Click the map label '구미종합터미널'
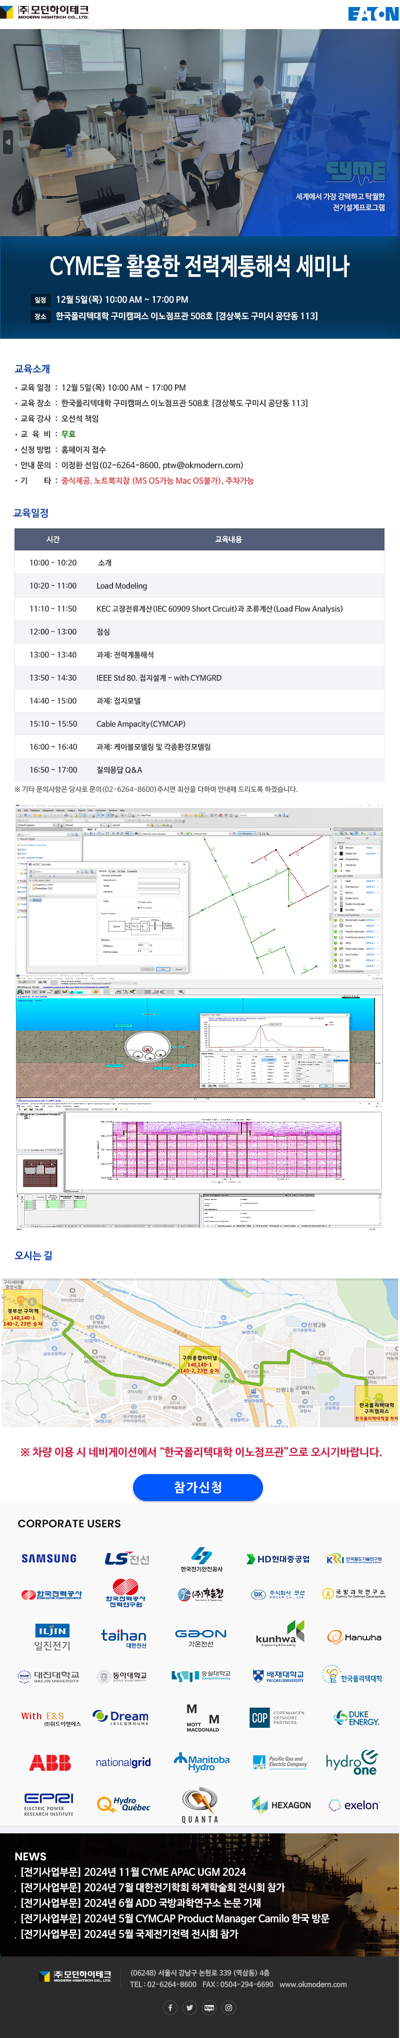This screenshot has height=2038, width=400. tap(200, 1357)
